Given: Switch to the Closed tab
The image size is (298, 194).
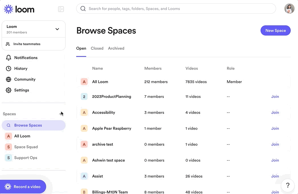Looking at the screenshot, I should point(97,48).
